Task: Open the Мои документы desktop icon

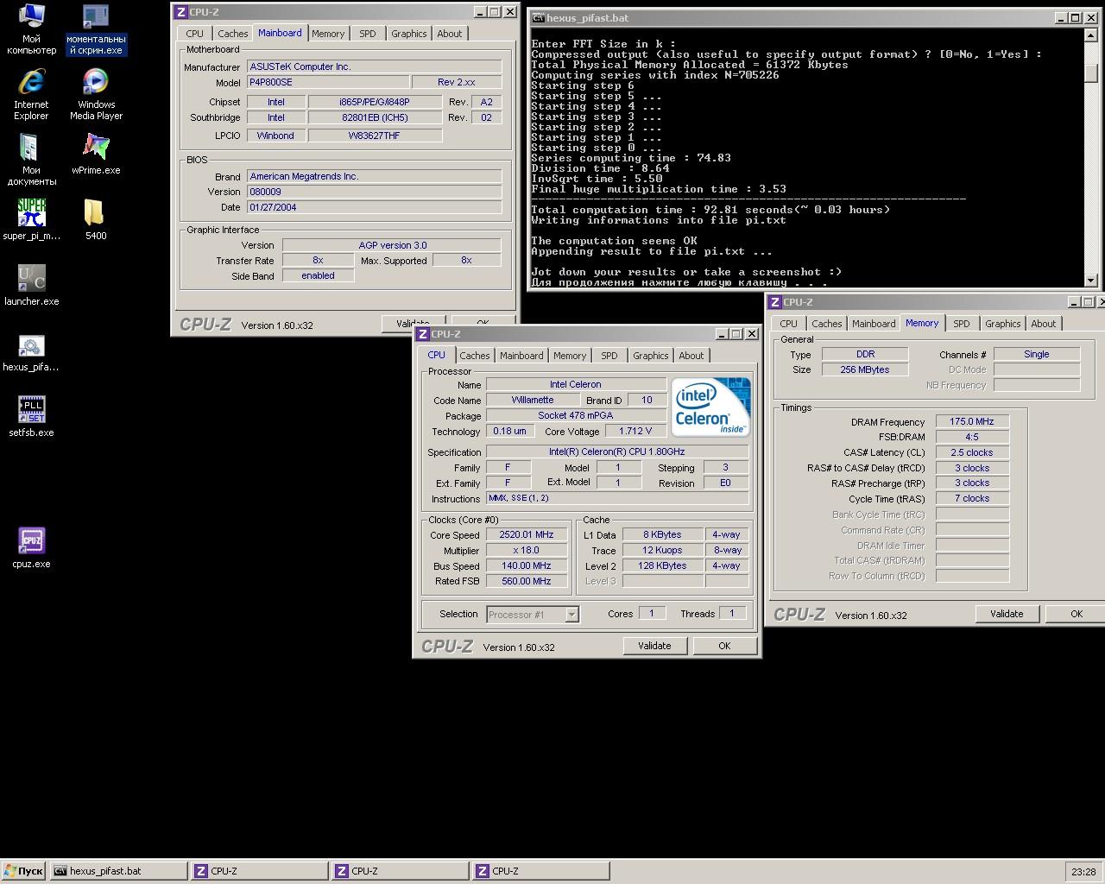Action: pyautogui.click(x=31, y=160)
